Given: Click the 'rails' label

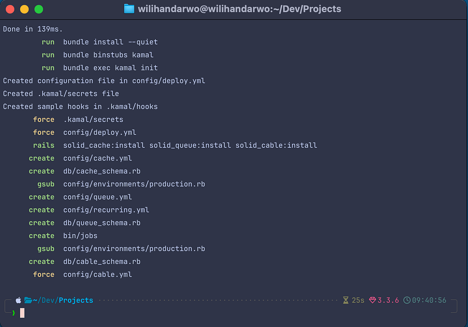Looking at the screenshot, I should pos(44,145).
